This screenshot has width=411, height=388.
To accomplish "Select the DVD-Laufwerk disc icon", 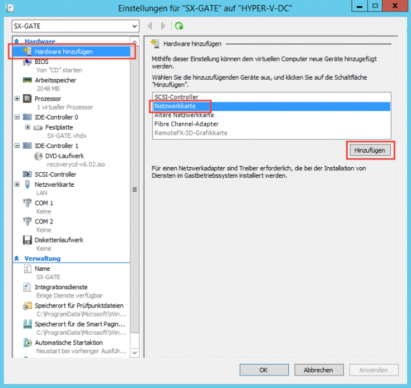I will pos(40,156).
